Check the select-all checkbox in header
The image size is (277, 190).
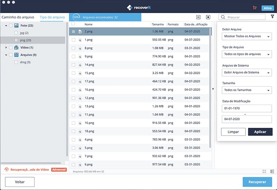73,23
